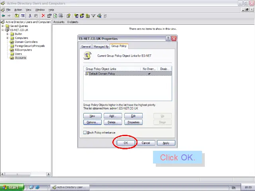Expand the Computers folder node
This screenshot has height=191, width=255.
7,38
